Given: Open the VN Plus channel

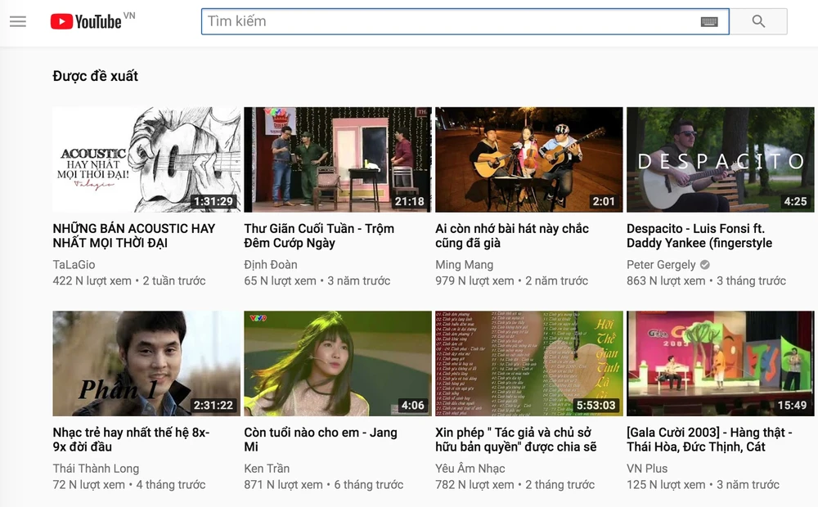Looking at the screenshot, I should [647, 469].
